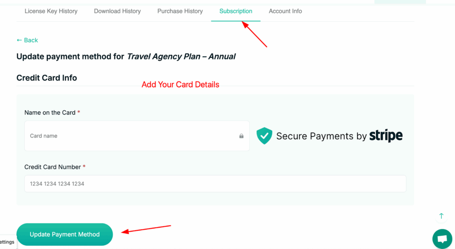The height and width of the screenshot is (249, 455).
Task: Click the Credit Card Info section heading
Action: point(47,78)
